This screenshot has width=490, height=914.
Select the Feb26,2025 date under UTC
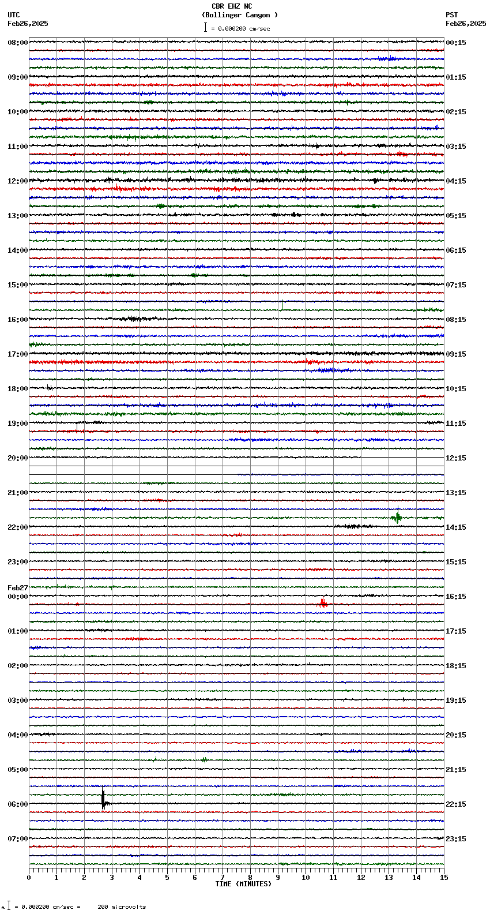(28, 24)
